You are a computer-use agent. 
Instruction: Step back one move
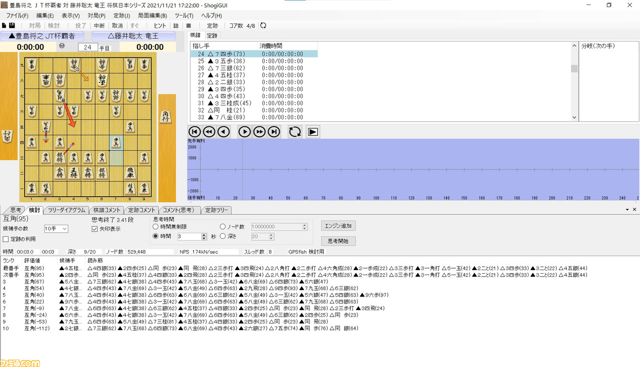(223, 132)
